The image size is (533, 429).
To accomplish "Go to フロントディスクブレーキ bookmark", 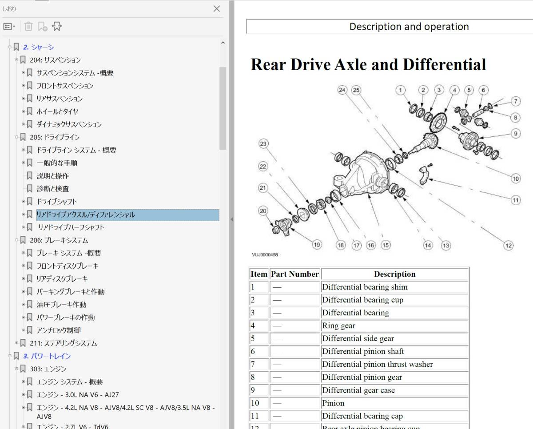I will 68,266.
